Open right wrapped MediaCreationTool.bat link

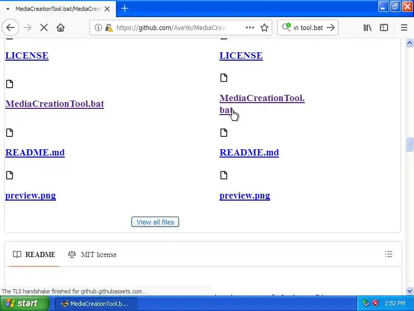click(x=262, y=98)
